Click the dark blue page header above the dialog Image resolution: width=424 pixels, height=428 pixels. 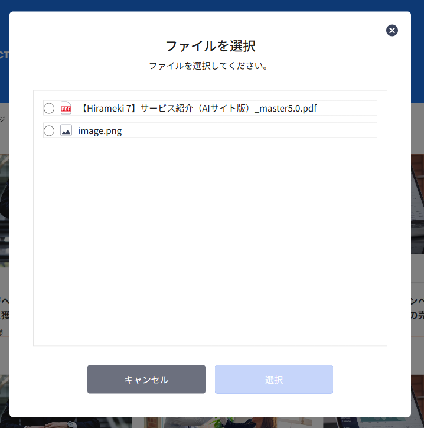210,5
